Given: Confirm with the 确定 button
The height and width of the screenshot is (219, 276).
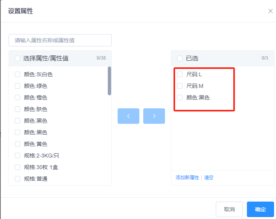Looking at the screenshot, I should [x=260, y=209].
